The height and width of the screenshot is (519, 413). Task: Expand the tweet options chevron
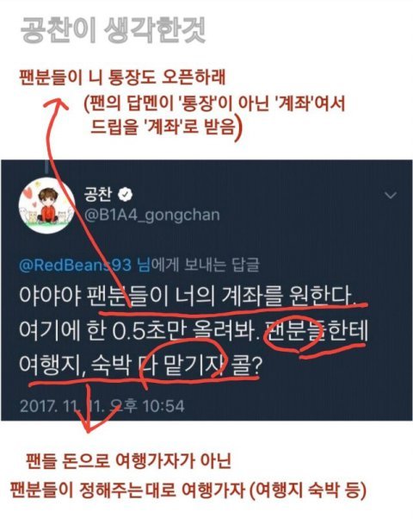pyautogui.click(x=391, y=196)
